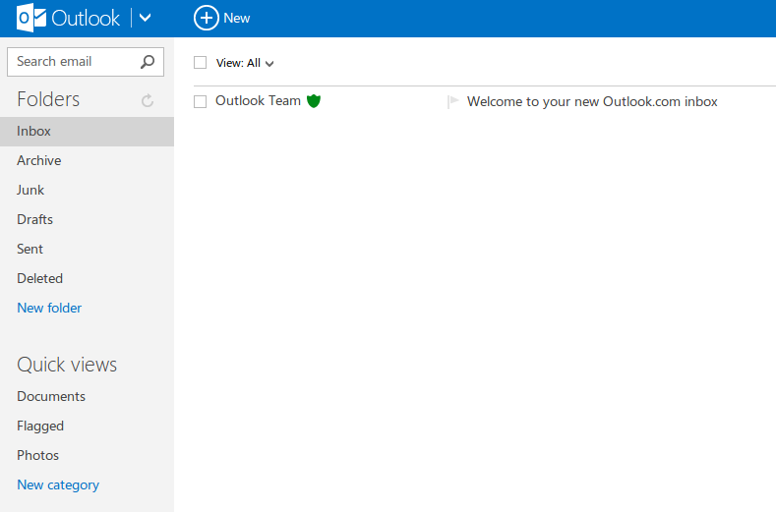This screenshot has width=776, height=512.
Task: Flag the Outlook Team welcome message
Action: pos(452,101)
